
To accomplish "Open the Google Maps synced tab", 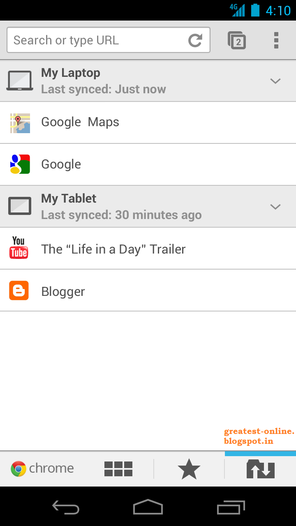I will [x=80, y=122].
